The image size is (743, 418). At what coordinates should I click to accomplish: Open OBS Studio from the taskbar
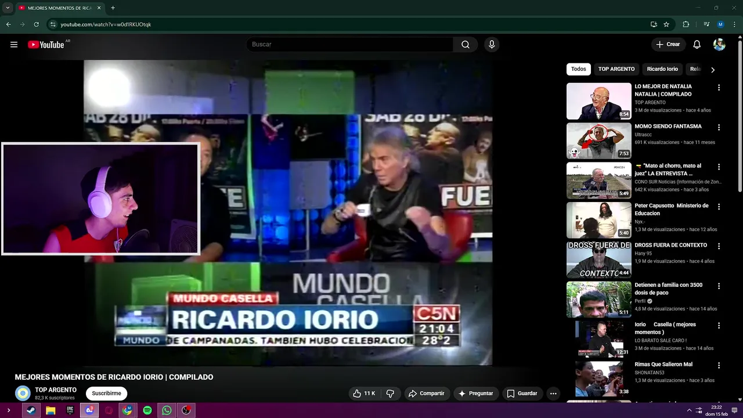click(x=186, y=410)
